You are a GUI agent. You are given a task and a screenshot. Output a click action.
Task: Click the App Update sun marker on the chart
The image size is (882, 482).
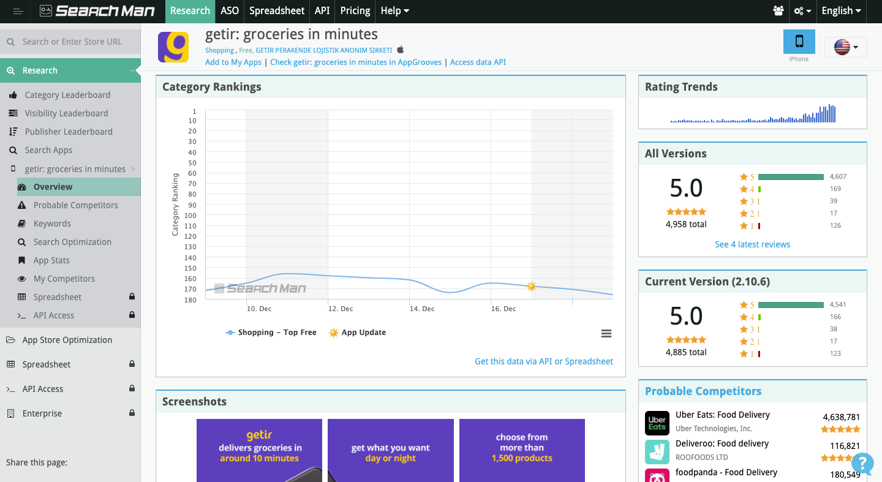pyautogui.click(x=531, y=286)
